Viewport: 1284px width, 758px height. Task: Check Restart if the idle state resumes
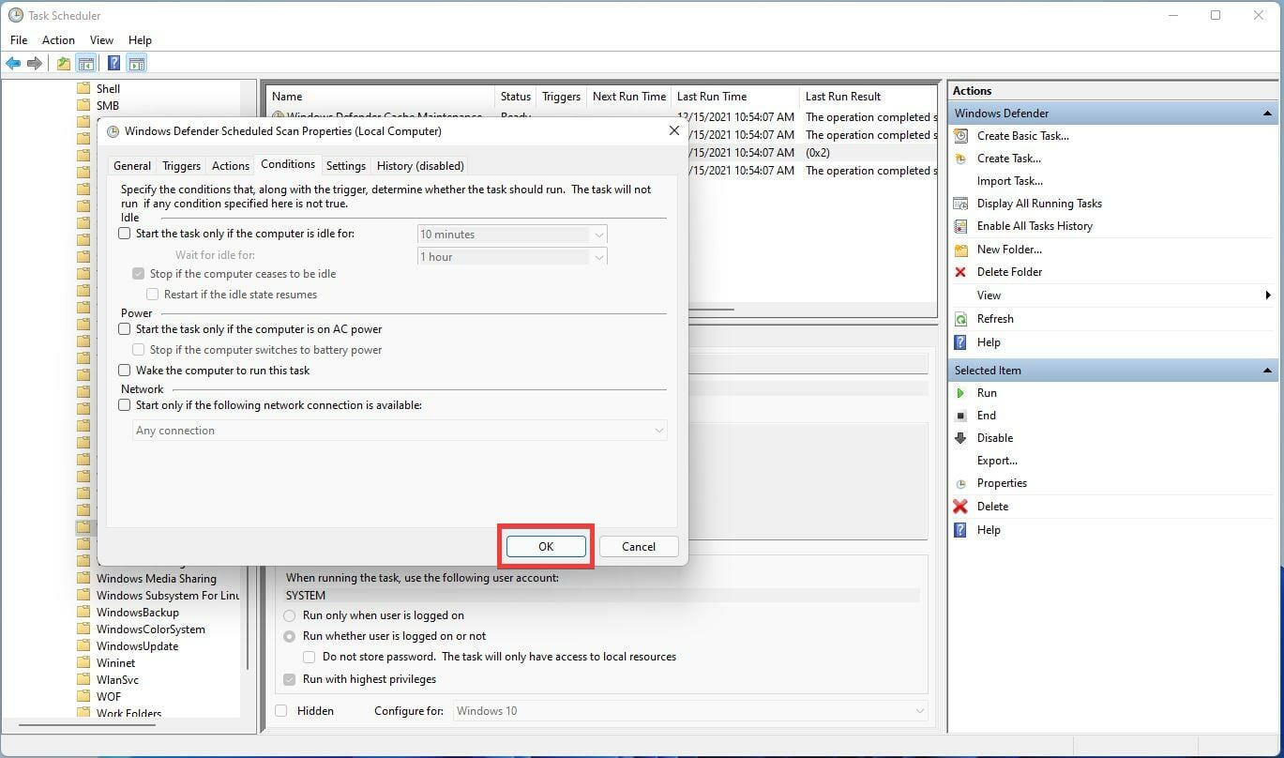click(152, 295)
